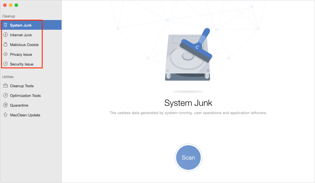Image resolution: width=315 pixels, height=183 pixels.
Task: Click the Cleanup Tools briefcase icon
Action: tap(5, 86)
